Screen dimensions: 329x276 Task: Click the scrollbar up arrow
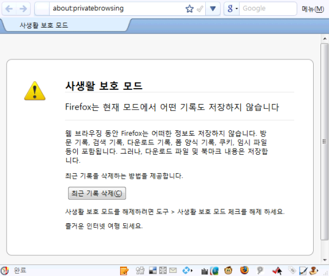point(325,39)
